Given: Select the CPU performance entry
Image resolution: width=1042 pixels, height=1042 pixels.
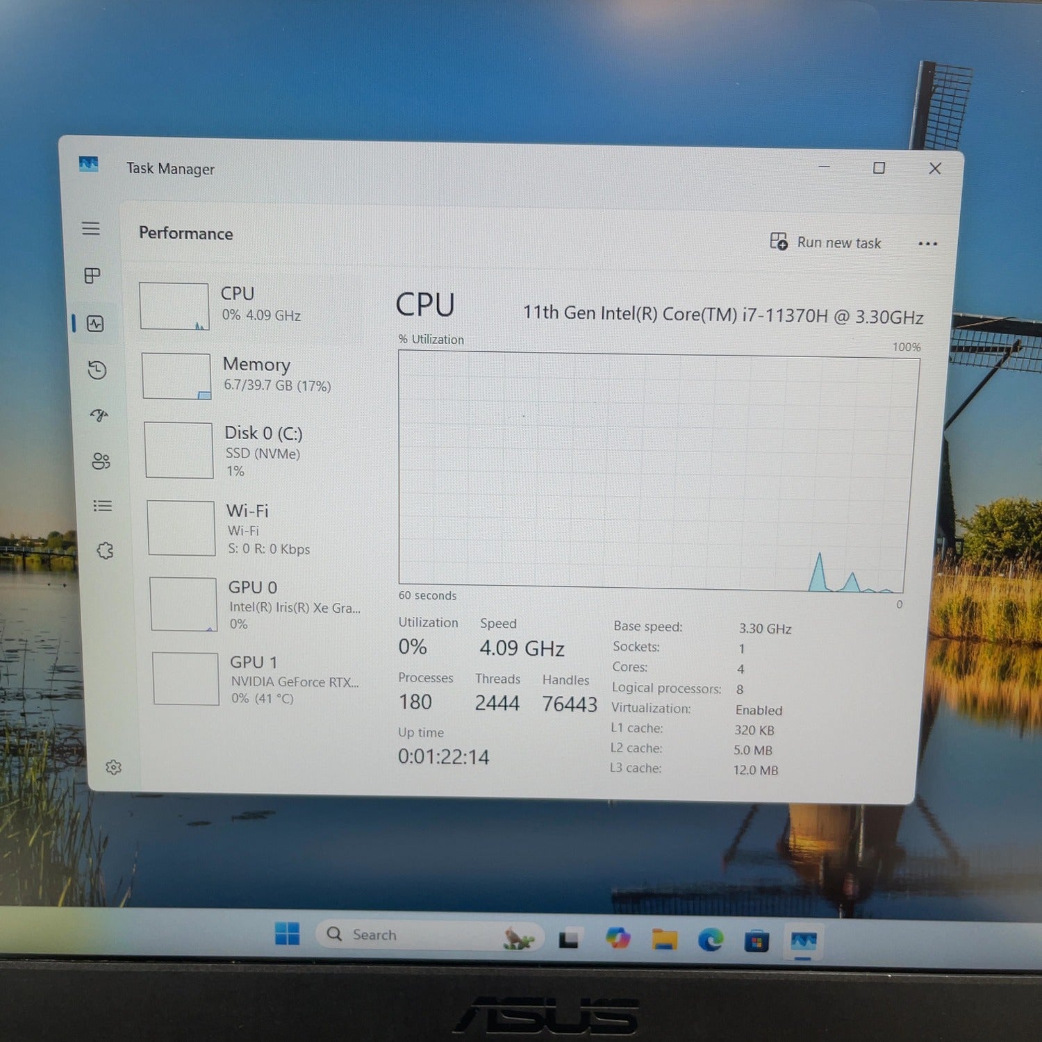Looking at the screenshot, I should (x=250, y=305).
